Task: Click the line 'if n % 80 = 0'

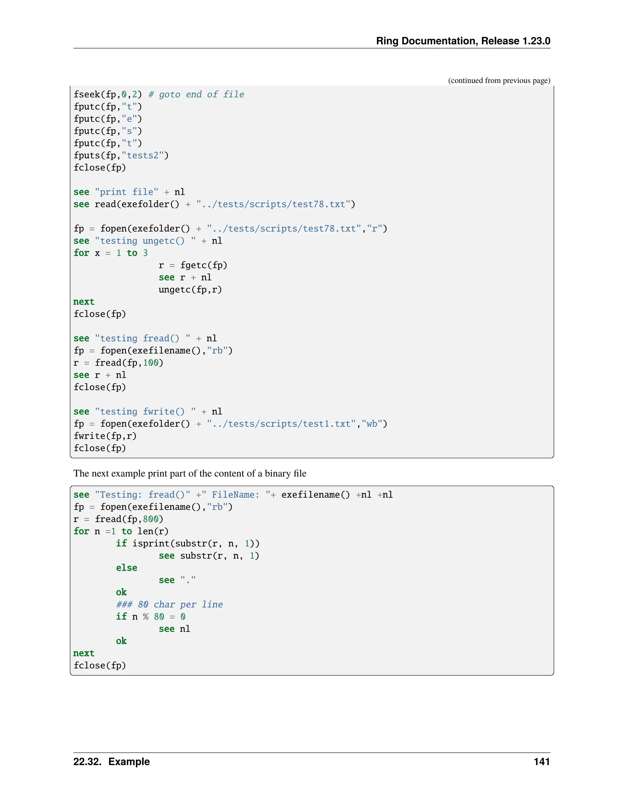Action: click(x=151, y=617)
